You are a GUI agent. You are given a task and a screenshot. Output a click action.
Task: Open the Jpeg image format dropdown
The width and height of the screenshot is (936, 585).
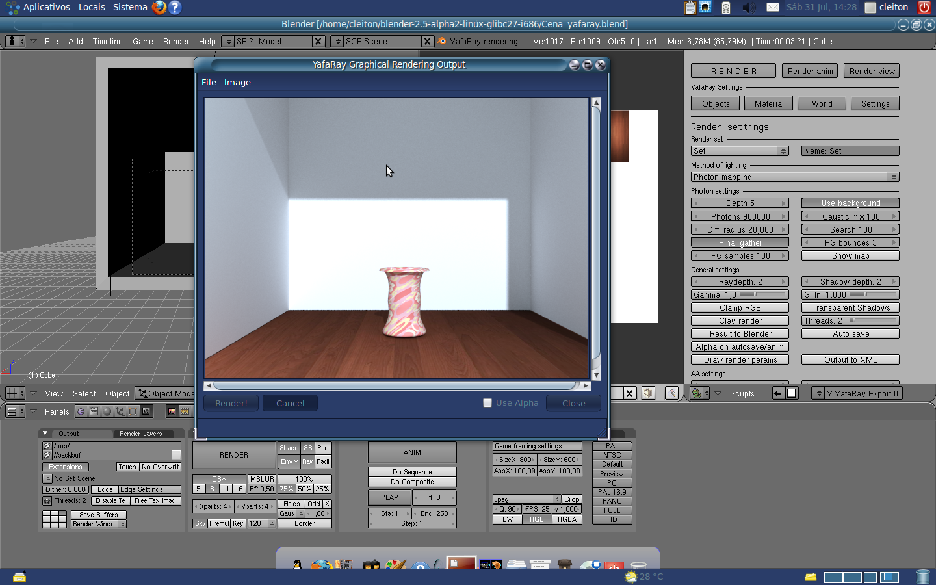(526, 499)
